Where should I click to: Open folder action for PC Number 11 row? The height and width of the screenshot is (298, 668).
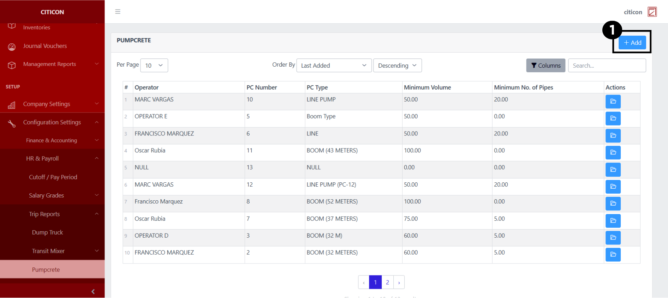click(x=613, y=153)
